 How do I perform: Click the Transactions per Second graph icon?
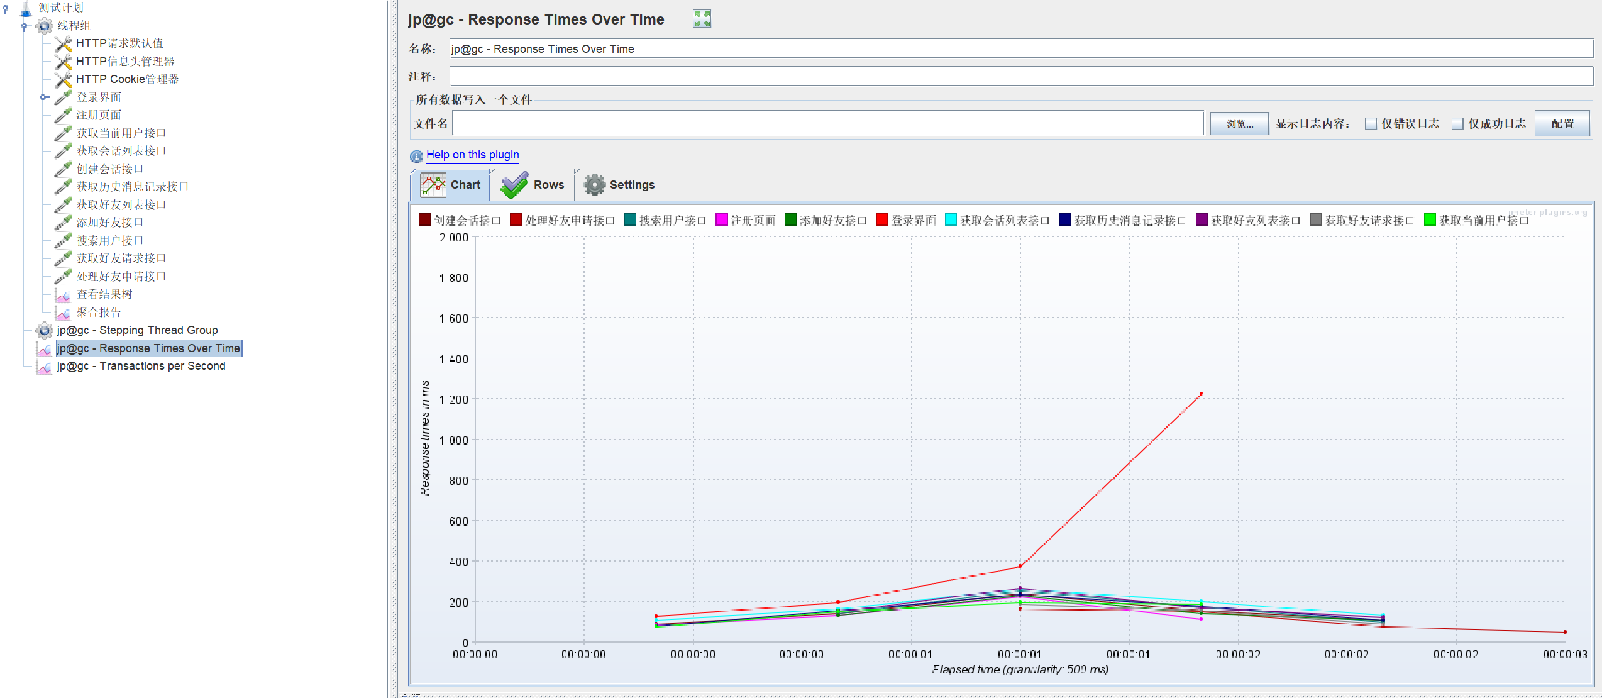click(x=45, y=367)
